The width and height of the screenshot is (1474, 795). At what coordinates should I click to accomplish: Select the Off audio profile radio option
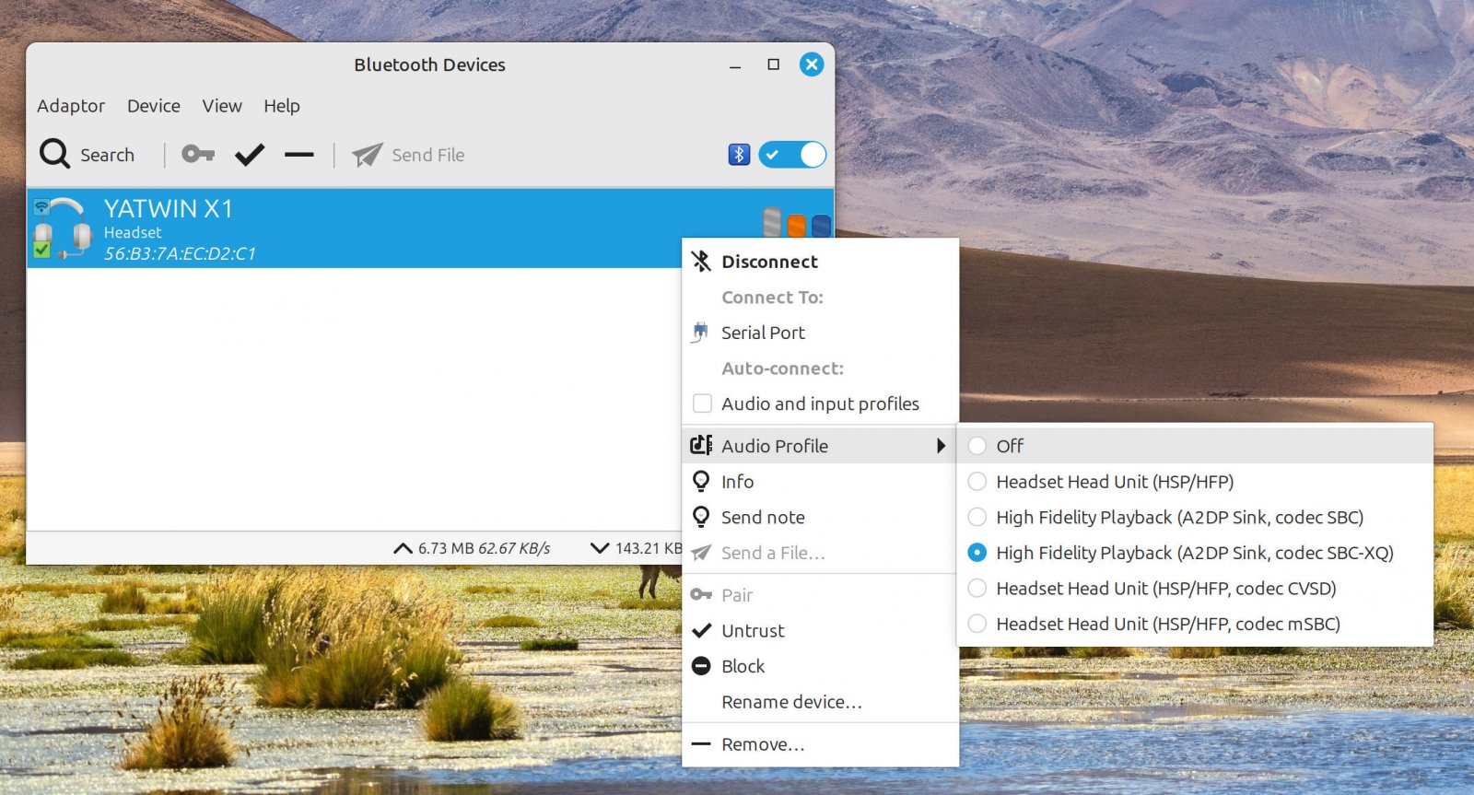(x=977, y=446)
